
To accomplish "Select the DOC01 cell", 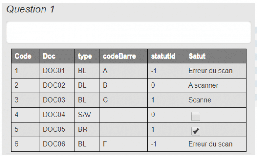I will [57, 71].
